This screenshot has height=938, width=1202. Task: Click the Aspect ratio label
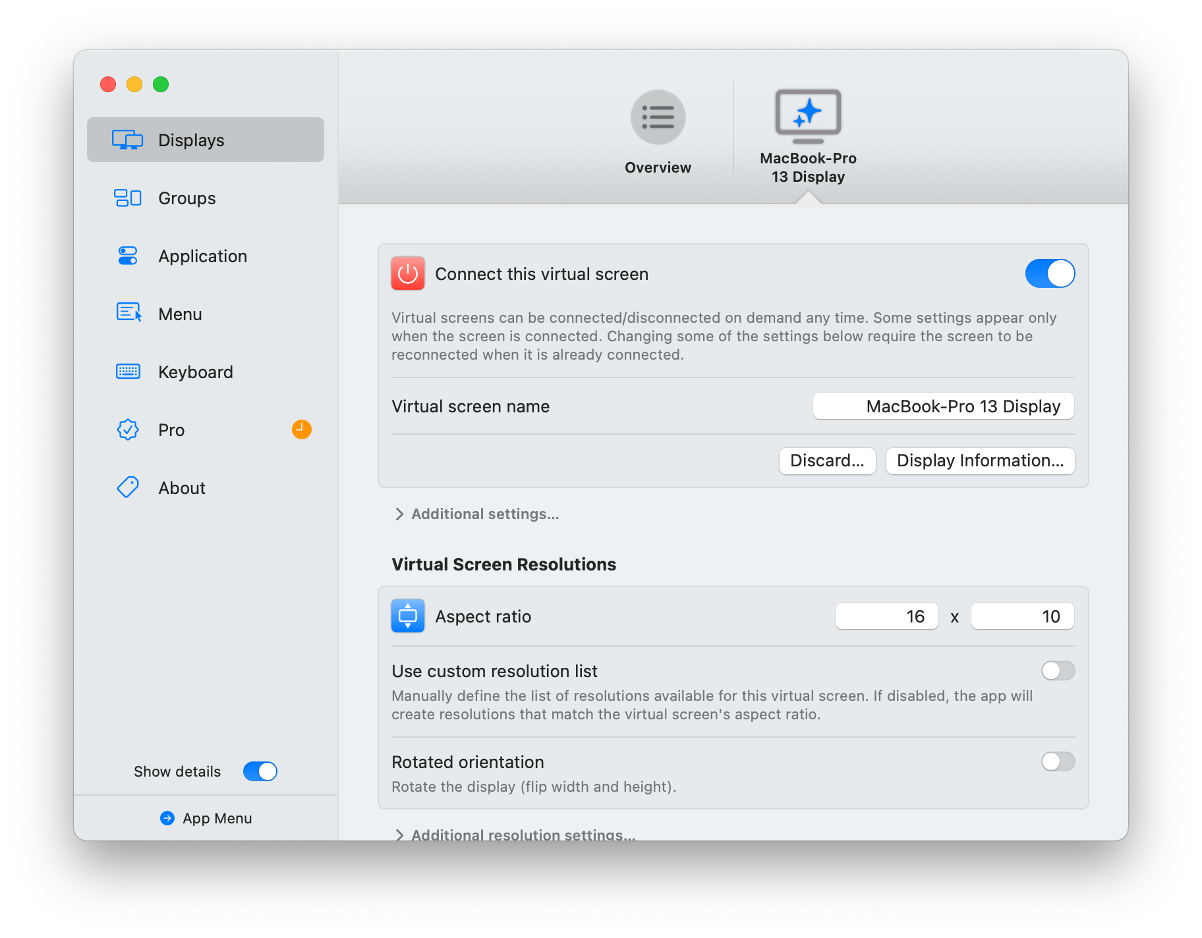click(x=483, y=617)
